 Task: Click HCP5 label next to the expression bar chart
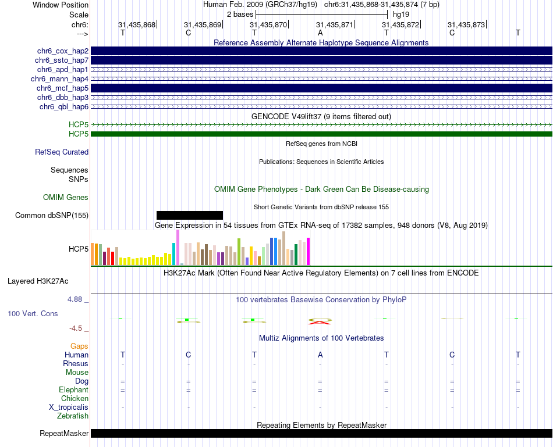point(79,249)
